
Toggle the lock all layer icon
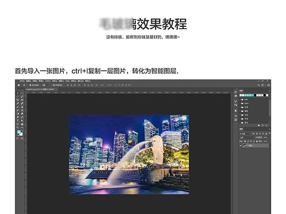[257, 141]
